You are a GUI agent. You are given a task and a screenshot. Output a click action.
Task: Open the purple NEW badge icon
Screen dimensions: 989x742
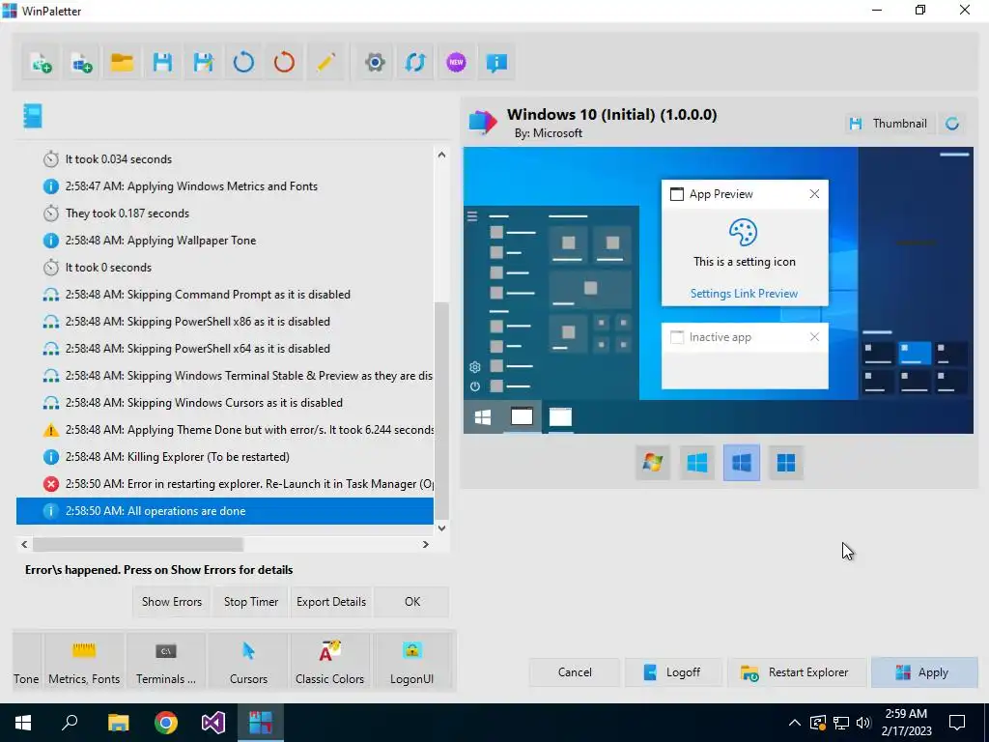pos(456,63)
